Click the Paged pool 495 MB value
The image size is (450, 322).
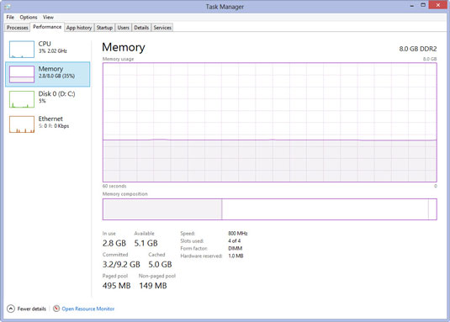117,286
